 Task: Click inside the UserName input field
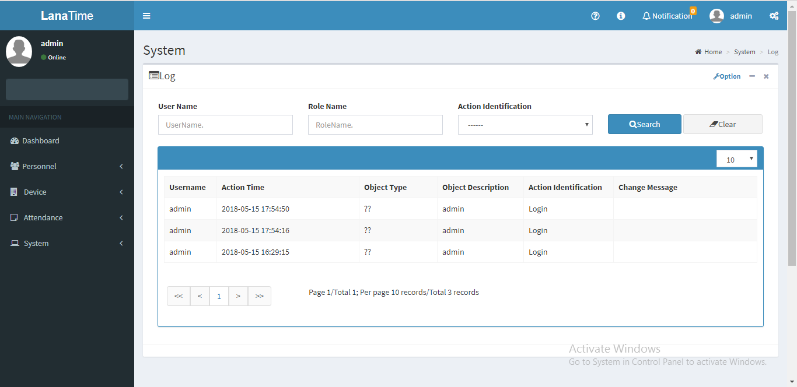coord(225,124)
